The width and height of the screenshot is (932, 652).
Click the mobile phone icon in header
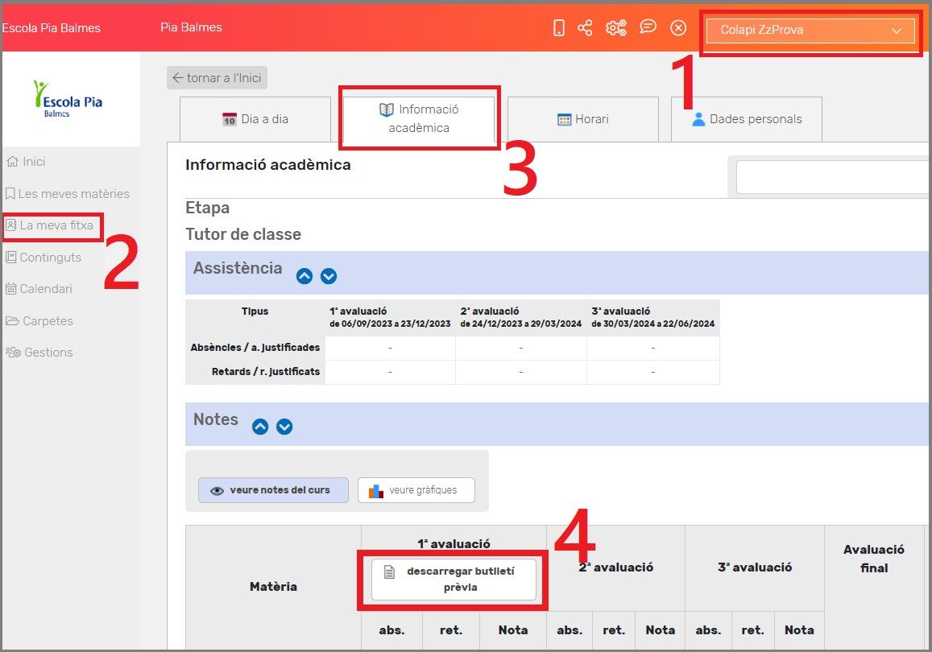pos(559,28)
